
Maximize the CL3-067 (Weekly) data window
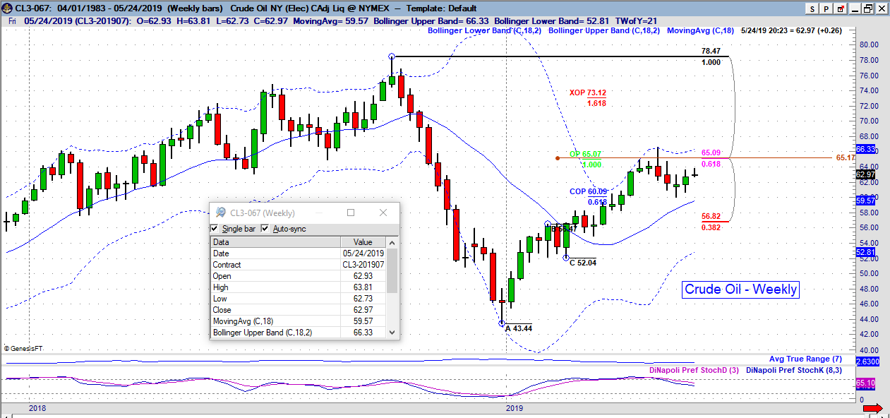[x=351, y=213]
